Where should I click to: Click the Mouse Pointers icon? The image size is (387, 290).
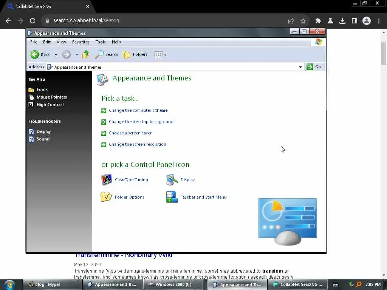click(31, 97)
